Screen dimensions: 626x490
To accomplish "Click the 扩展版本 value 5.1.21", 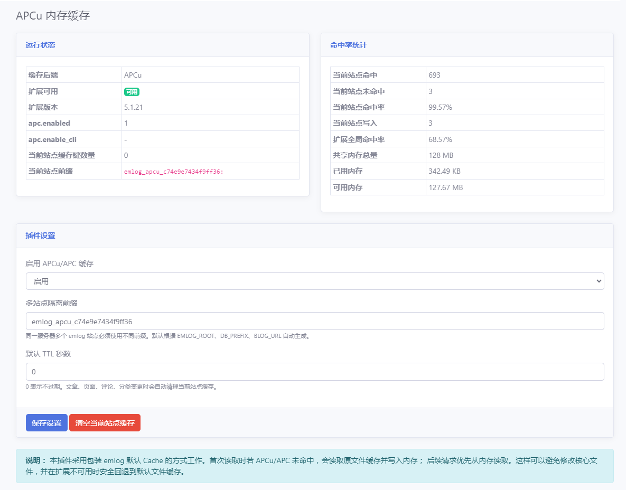I will [133, 107].
